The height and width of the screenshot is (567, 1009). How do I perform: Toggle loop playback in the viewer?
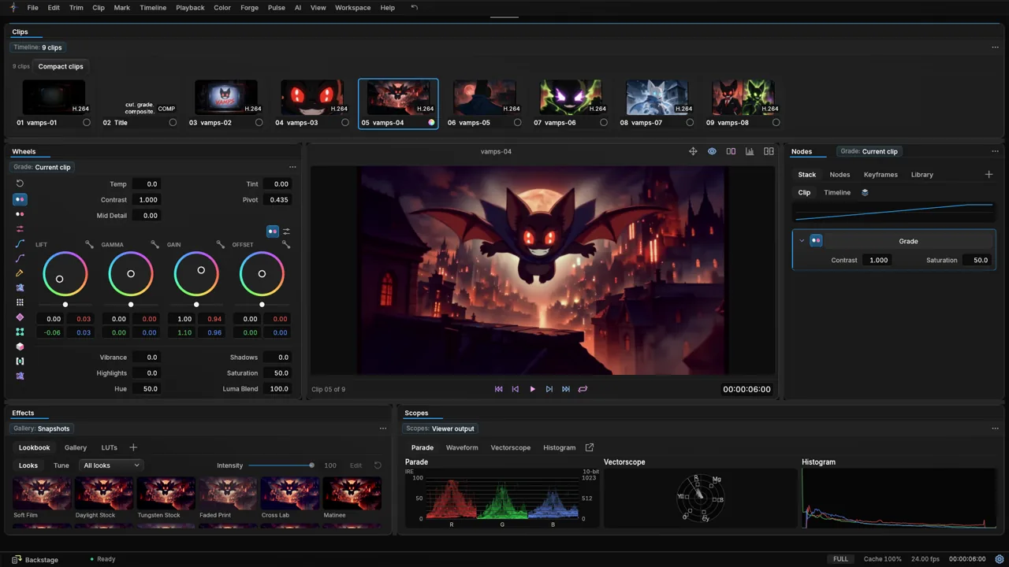pos(583,389)
